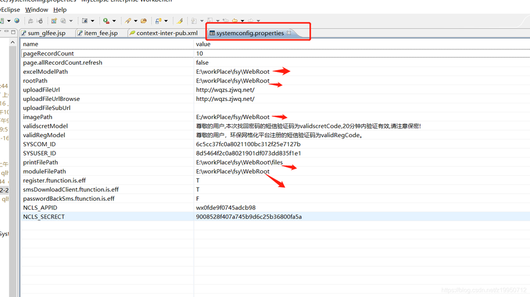Select the uploadFileUrl value http://wqzs.zjwq.net/

pyautogui.click(x=225, y=90)
